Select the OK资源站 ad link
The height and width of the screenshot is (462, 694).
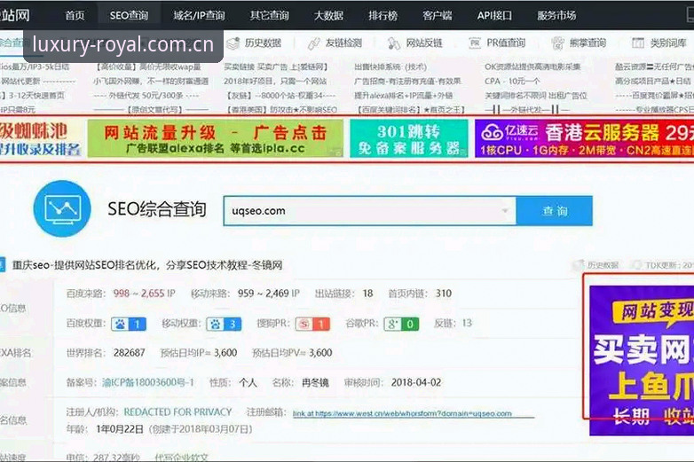coord(532,67)
